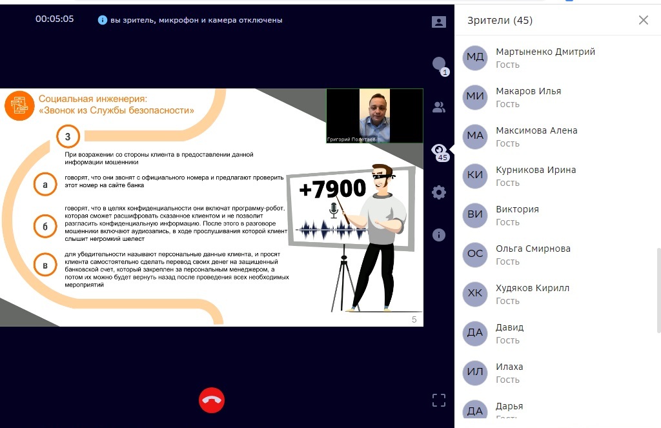Click the МИ avatar of Макаров Илья
This screenshot has width=661, height=428.
tap(475, 97)
